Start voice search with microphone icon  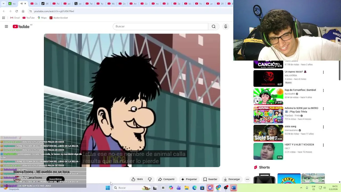coord(226,26)
